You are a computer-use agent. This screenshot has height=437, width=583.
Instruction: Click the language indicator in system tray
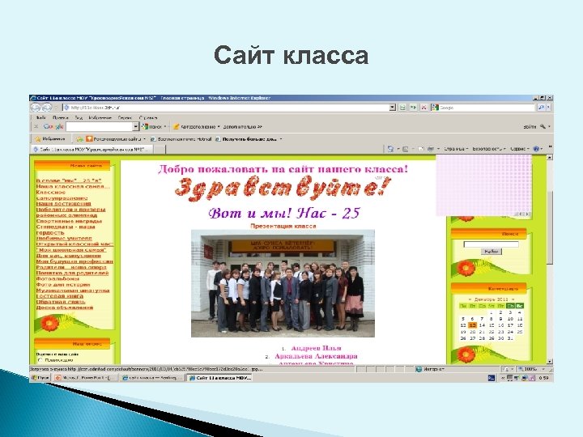(x=492, y=378)
